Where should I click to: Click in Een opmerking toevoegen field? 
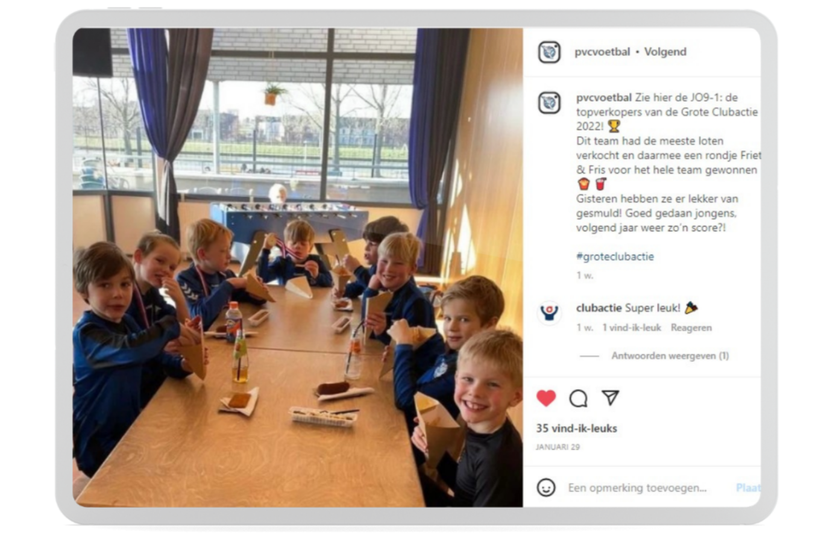coord(637,488)
